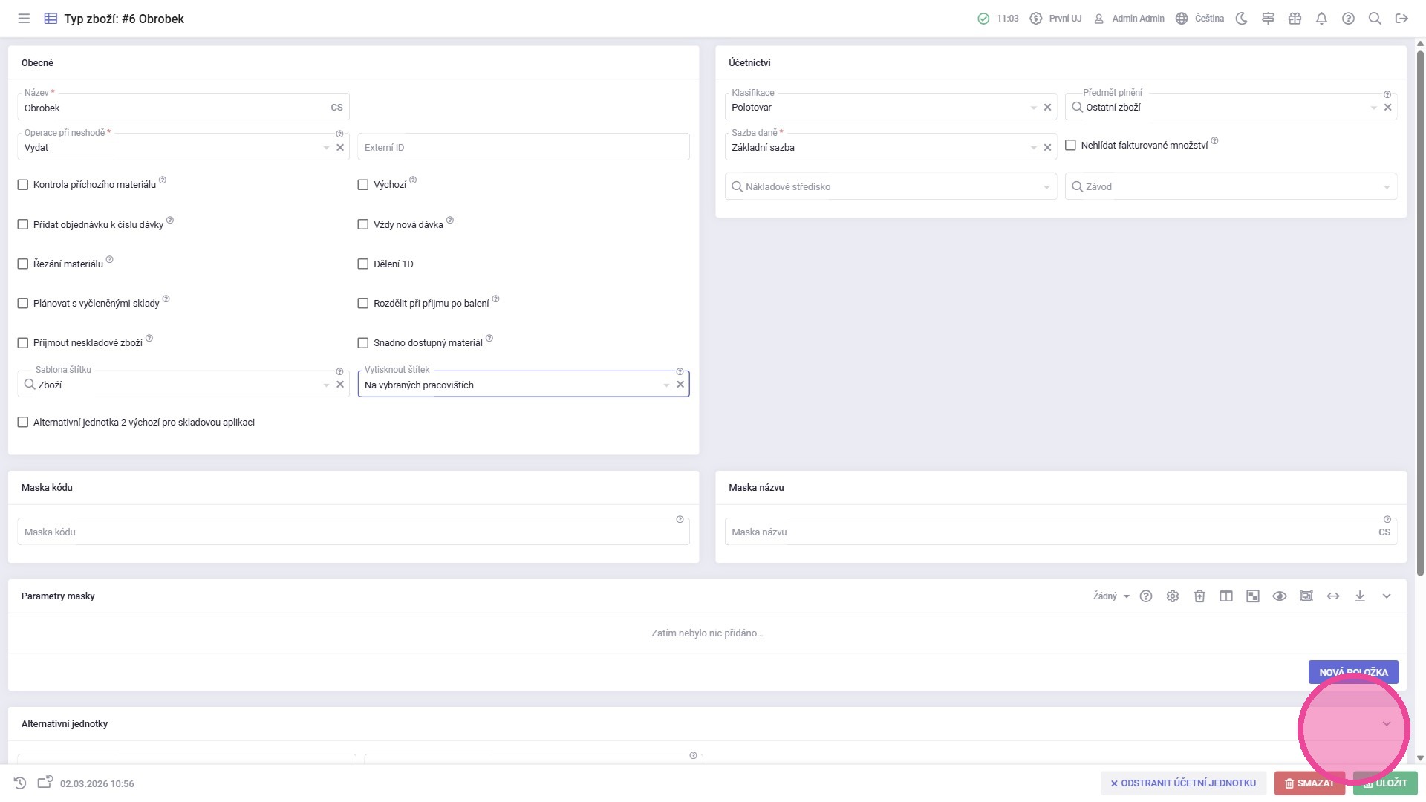The width and height of the screenshot is (1426, 802).
Task: Open history icon in bottom bar
Action: [20, 783]
